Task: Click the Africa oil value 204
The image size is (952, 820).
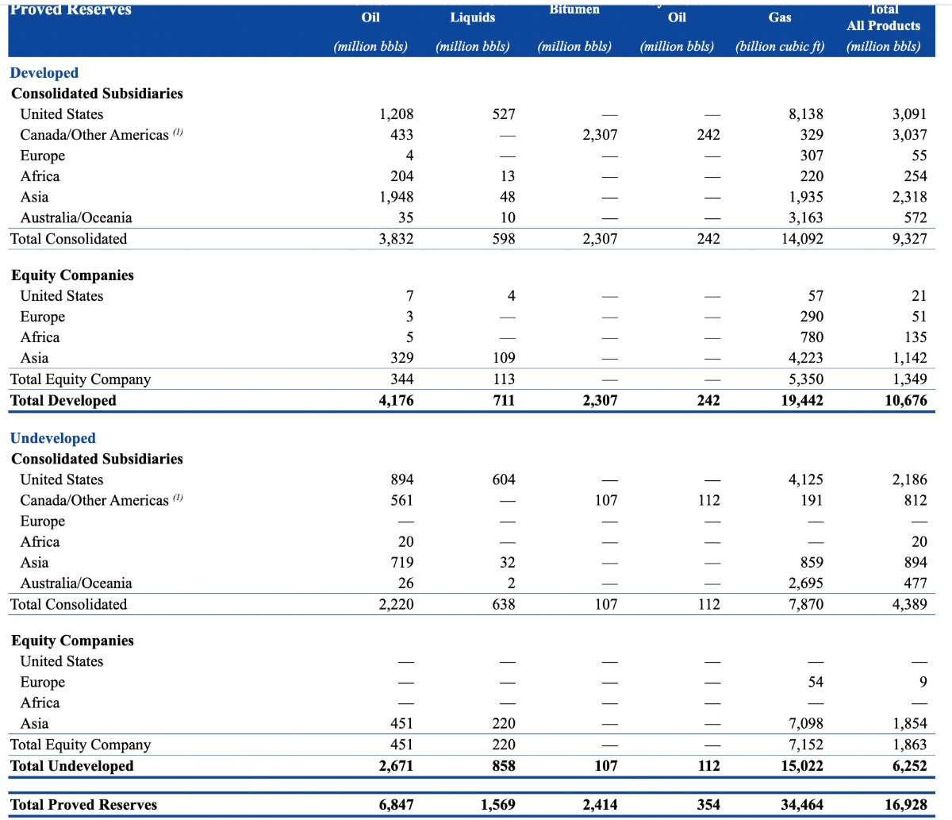Action: [x=401, y=176]
